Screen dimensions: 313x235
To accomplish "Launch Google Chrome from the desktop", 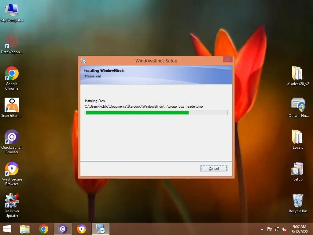I will pyautogui.click(x=12, y=78).
